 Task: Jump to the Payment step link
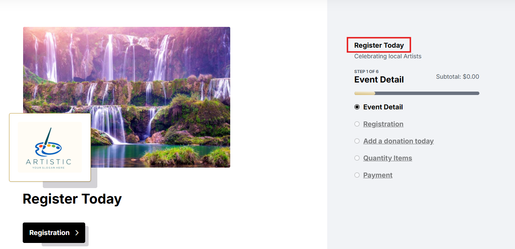point(378,175)
